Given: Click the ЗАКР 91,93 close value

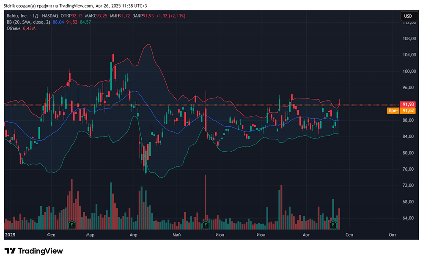Looking at the screenshot, I should click(143, 16).
